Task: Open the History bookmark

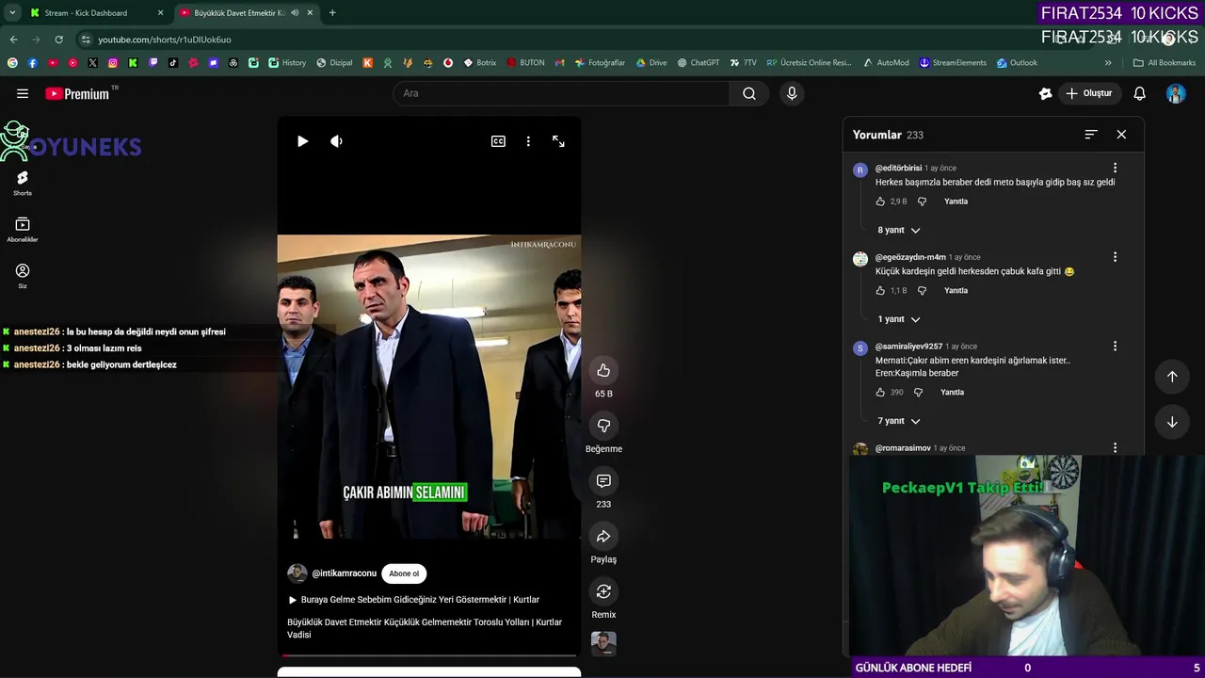Action: pos(287,63)
